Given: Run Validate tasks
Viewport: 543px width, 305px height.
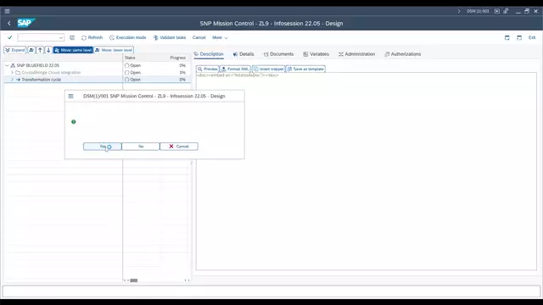Looking at the screenshot, I should click(170, 37).
